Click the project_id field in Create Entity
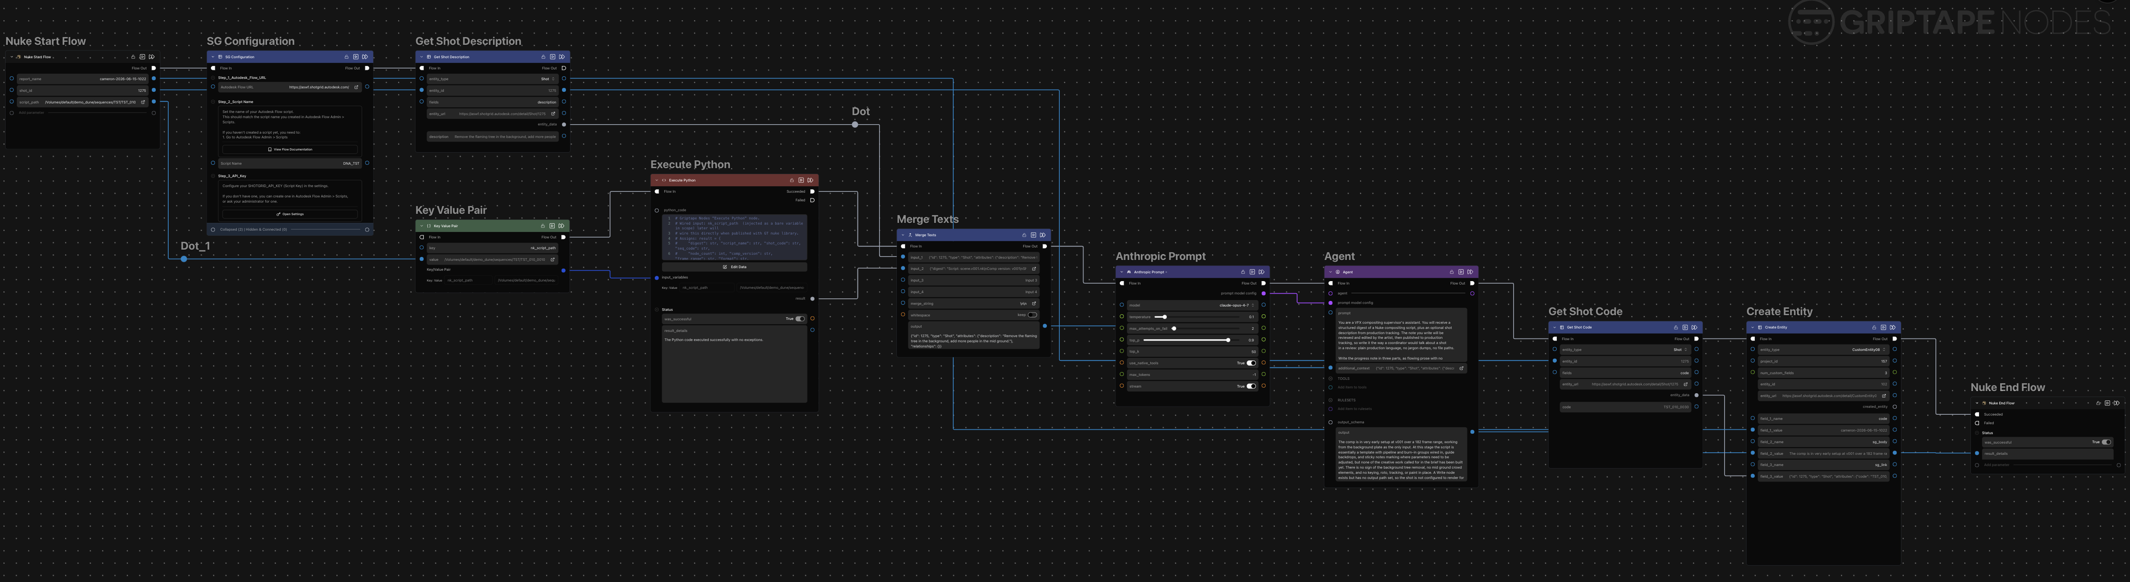 point(1824,361)
